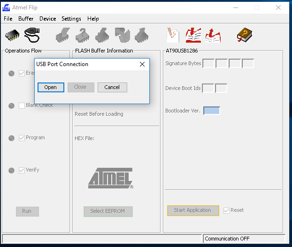This screenshot has height=247, width=292.
Task: Toggle the Erase checkbox in Operations Flow
Action: click(22, 73)
